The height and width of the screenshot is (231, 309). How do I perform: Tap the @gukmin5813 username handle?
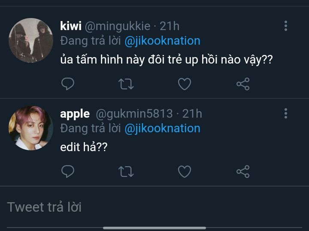(133, 114)
